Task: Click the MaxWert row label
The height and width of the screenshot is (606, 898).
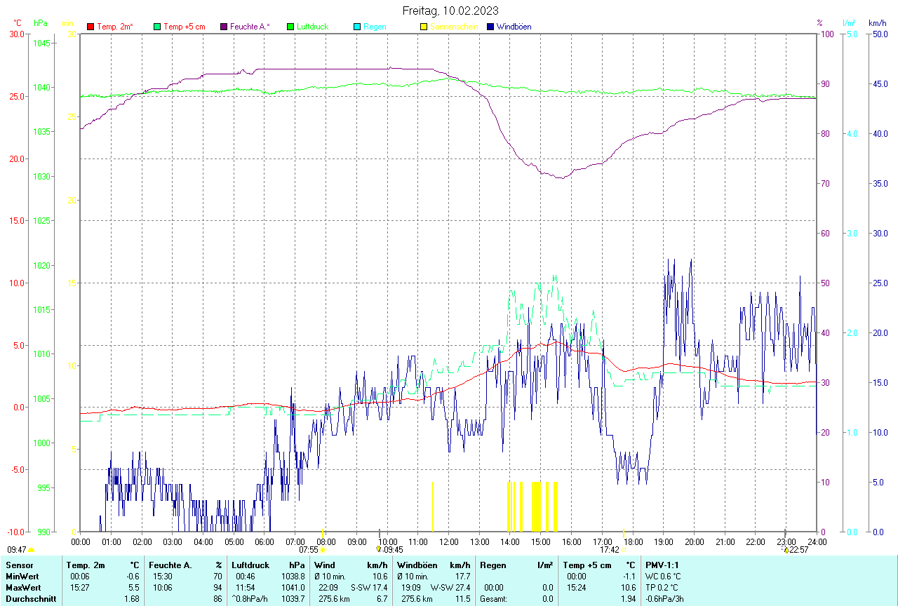Action: 22,587
